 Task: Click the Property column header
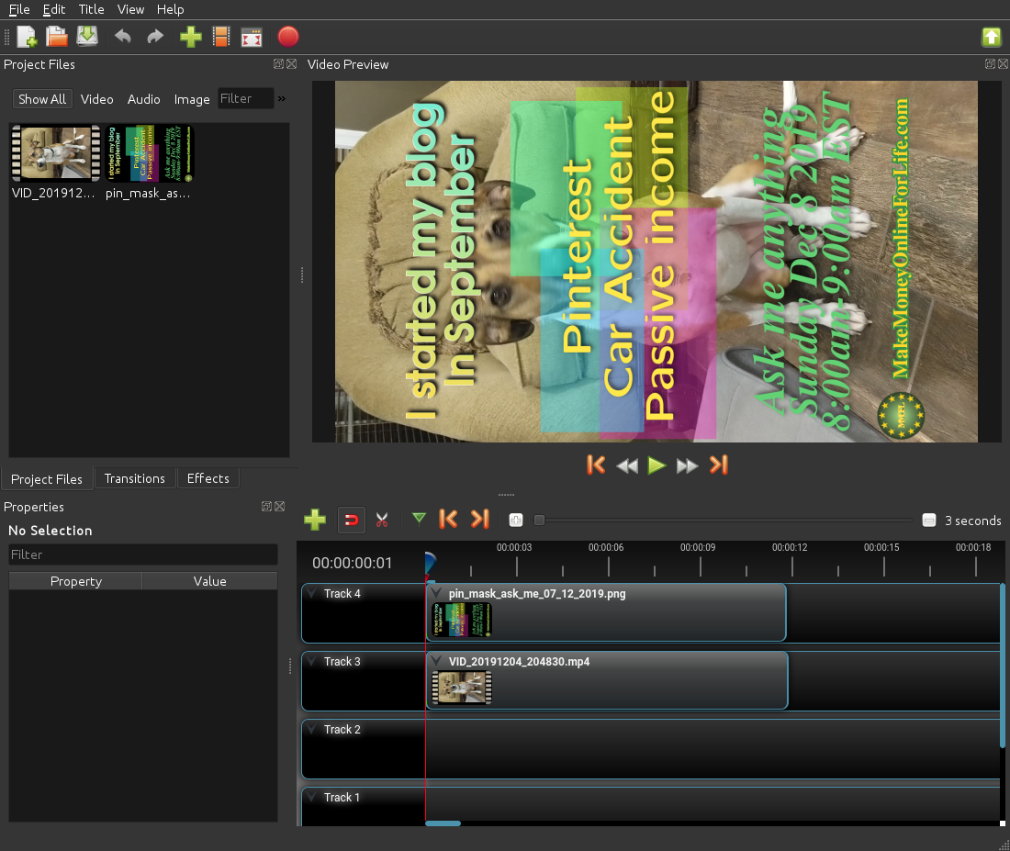coord(75,581)
